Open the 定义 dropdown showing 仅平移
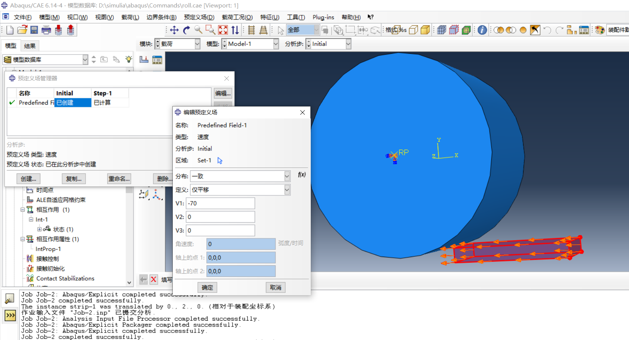The width and height of the screenshot is (629, 340). [287, 190]
